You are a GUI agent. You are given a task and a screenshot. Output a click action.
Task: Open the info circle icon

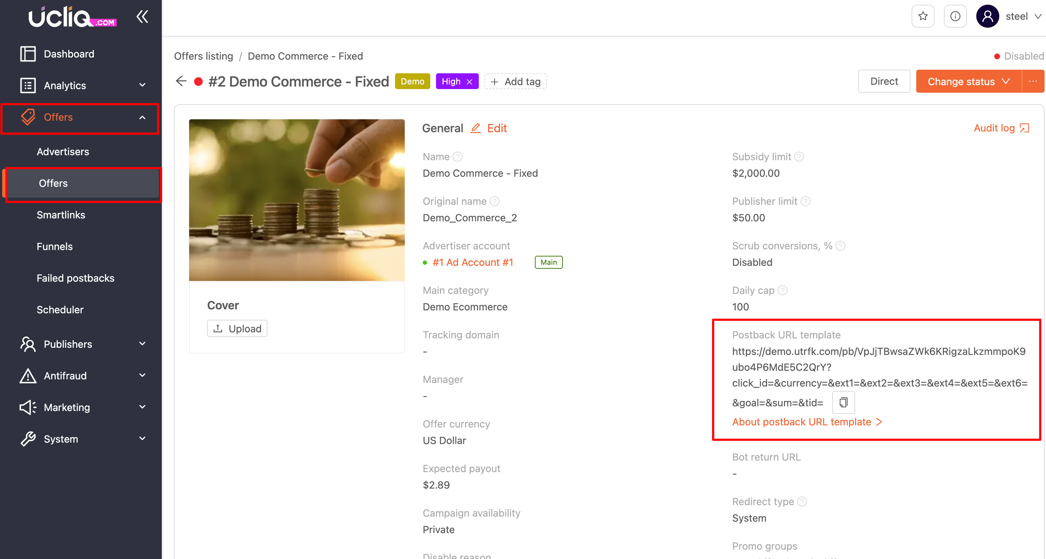pos(955,16)
